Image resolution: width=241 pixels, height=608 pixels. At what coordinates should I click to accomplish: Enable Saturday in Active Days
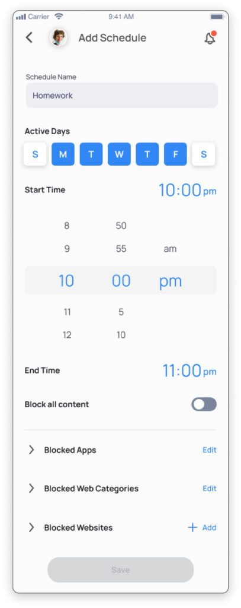[204, 154]
